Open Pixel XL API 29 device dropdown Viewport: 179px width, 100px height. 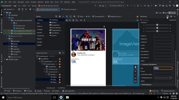[117, 6]
